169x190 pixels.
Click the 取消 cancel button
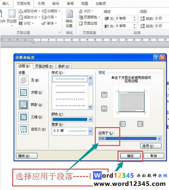pyautogui.click(x=154, y=156)
